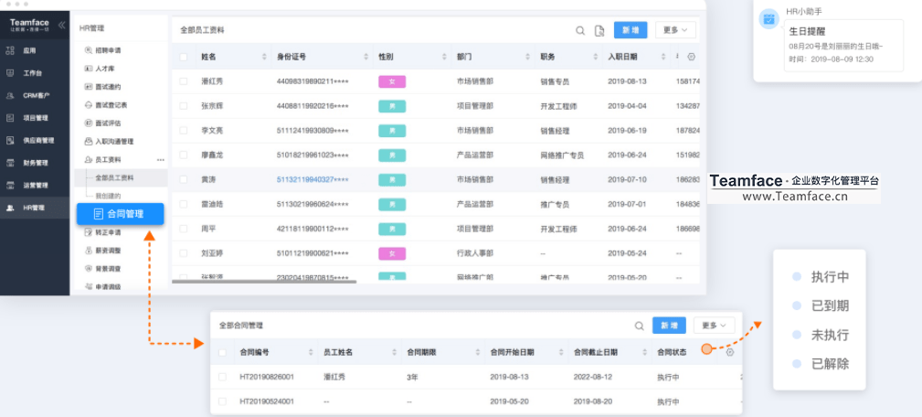
Task: Click the 执行中 status cell for HT20190826001
Action: click(x=668, y=377)
